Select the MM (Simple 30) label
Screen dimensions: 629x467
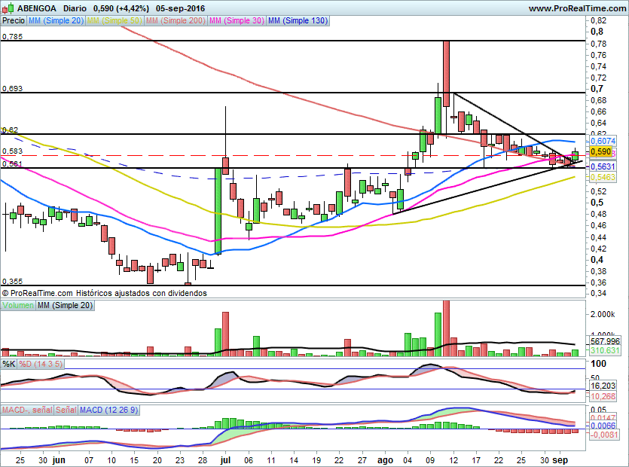click(237, 20)
